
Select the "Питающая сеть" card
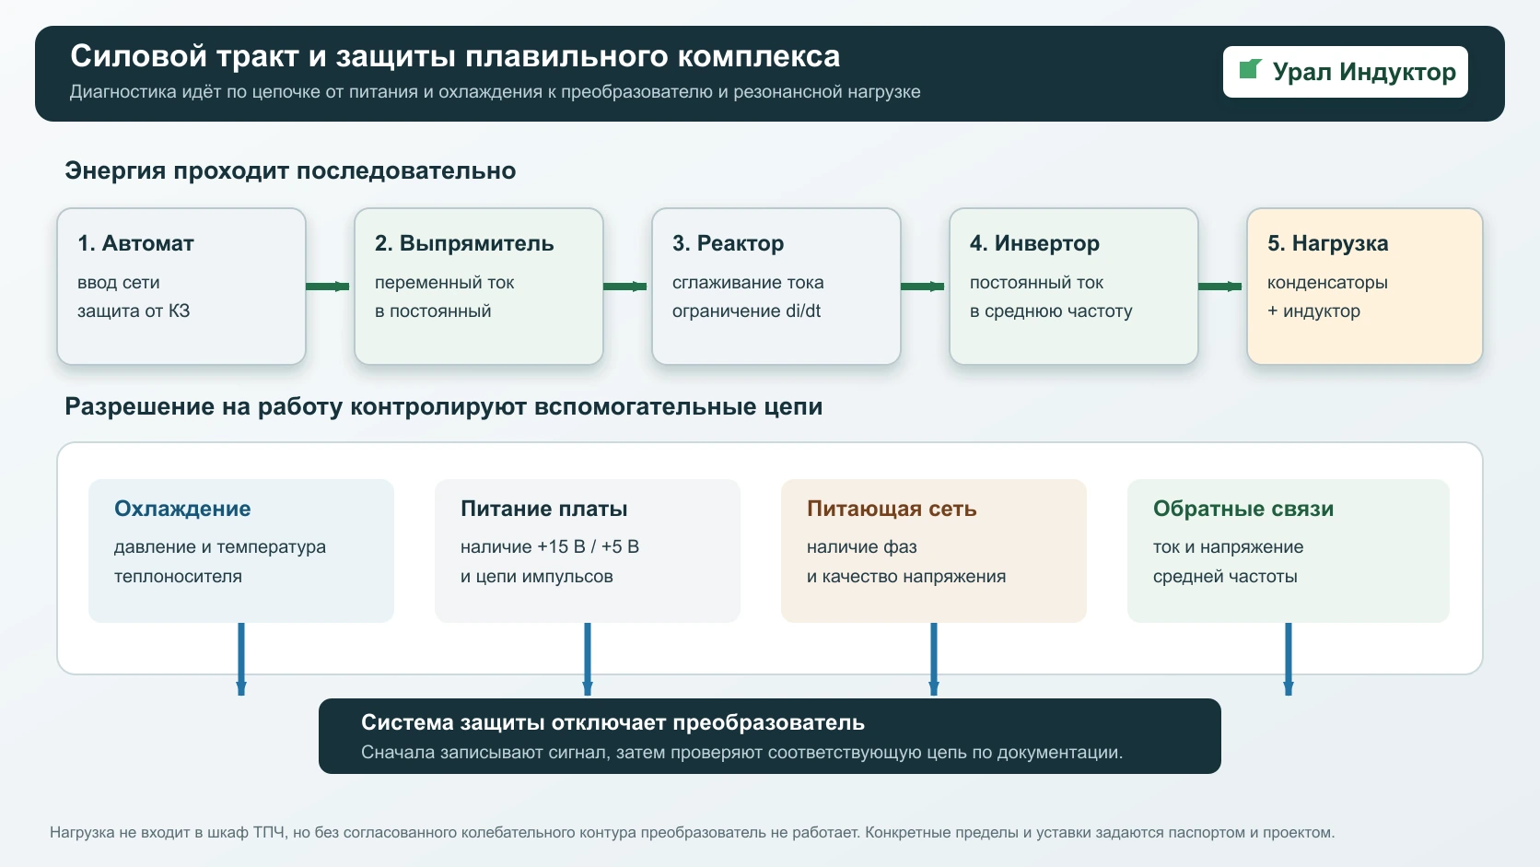point(934,551)
